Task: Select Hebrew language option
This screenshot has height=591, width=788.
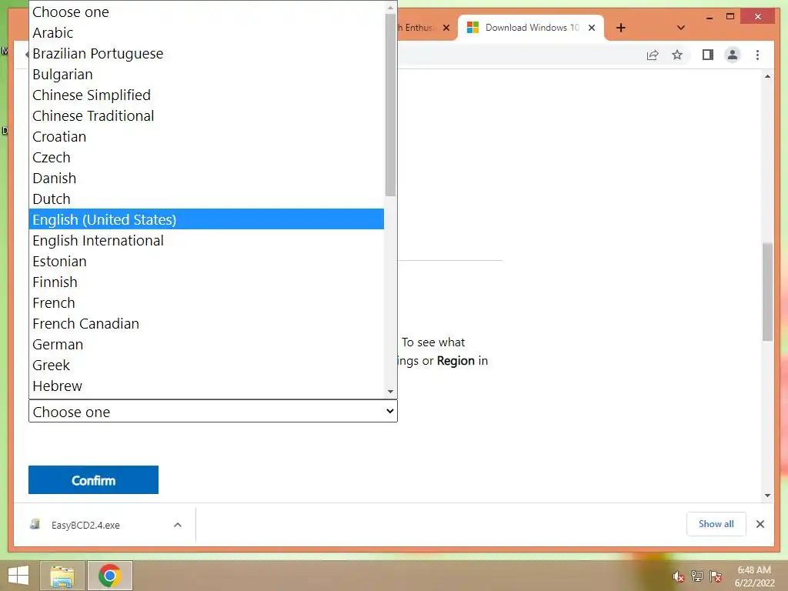Action: [x=206, y=386]
